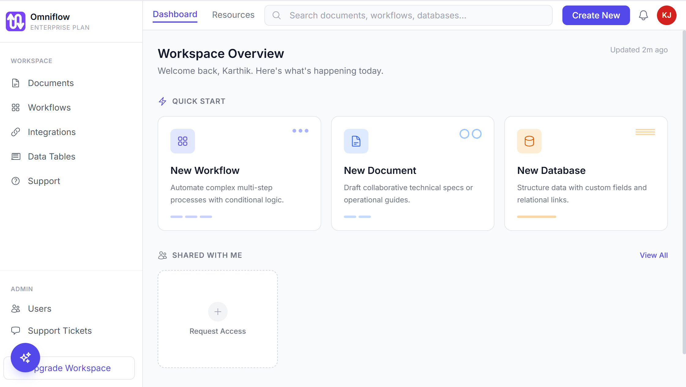Click the 'ENTERPRISE PLAN' label

pyautogui.click(x=60, y=28)
